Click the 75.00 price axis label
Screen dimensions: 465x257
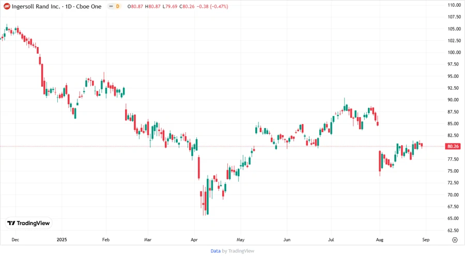point(454,171)
